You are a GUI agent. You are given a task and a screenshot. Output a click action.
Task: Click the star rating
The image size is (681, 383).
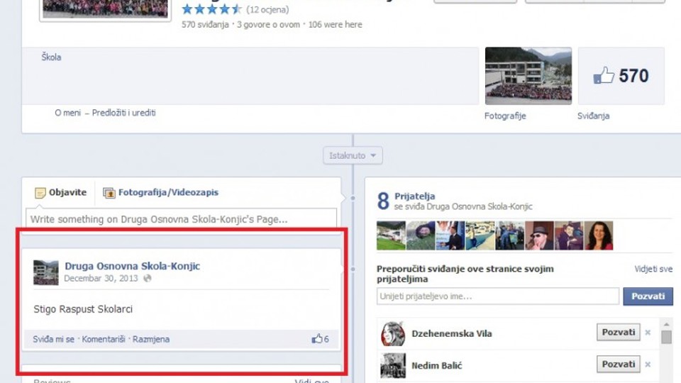pos(211,9)
